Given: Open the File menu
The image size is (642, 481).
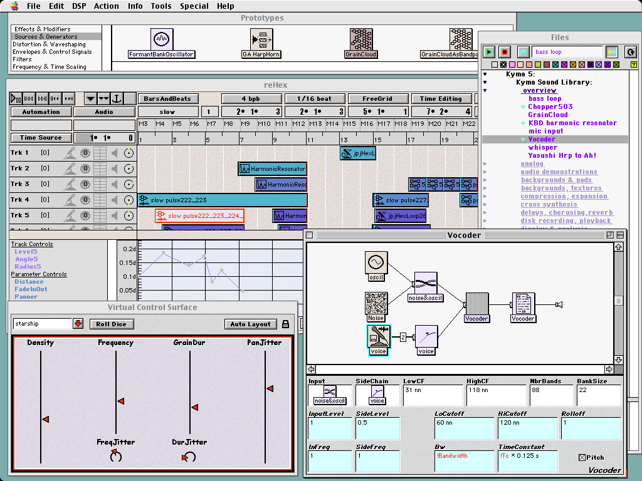Looking at the screenshot, I should (34, 6).
